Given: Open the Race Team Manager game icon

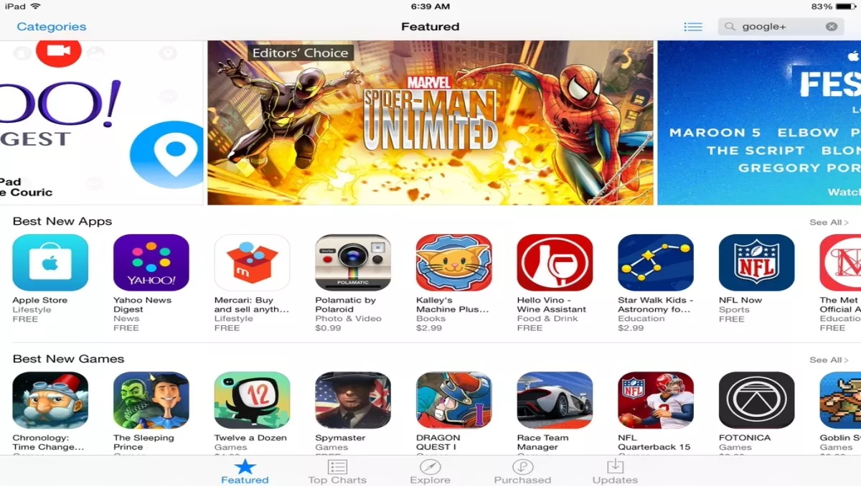Looking at the screenshot, I should coord(555,400).
